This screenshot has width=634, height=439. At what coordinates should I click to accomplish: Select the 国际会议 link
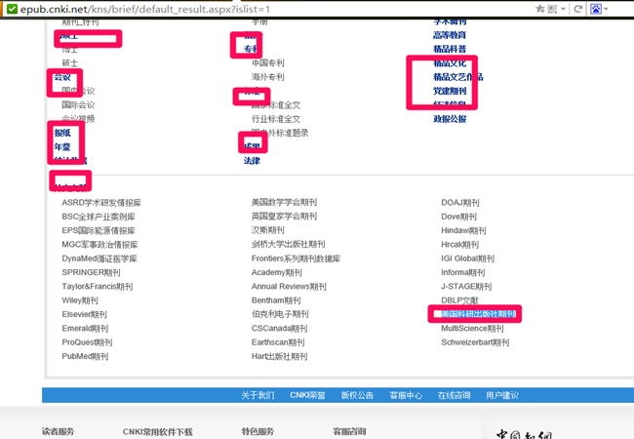pos(78,105)
